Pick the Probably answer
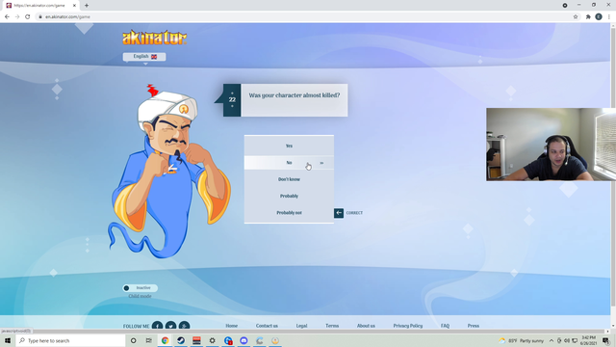616x347 pixels. pos(289,196)
